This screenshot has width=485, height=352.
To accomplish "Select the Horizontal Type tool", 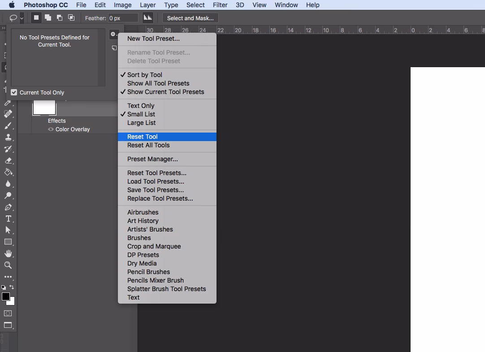I will [x=8, y=219].
